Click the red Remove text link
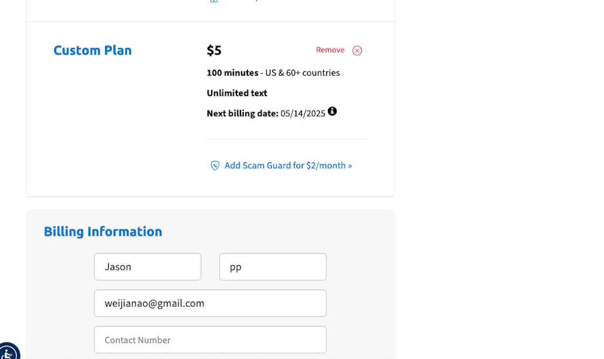The width and height of the screenshot is (604, 359). coord(330,50)
